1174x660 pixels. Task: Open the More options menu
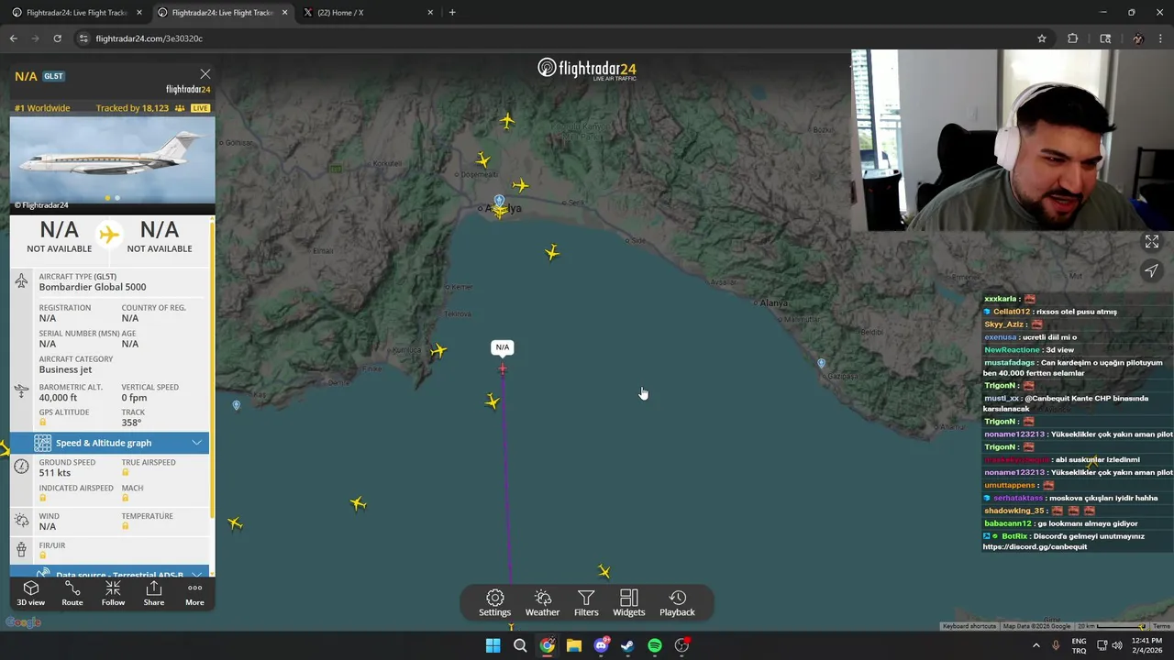pos(194,593)
